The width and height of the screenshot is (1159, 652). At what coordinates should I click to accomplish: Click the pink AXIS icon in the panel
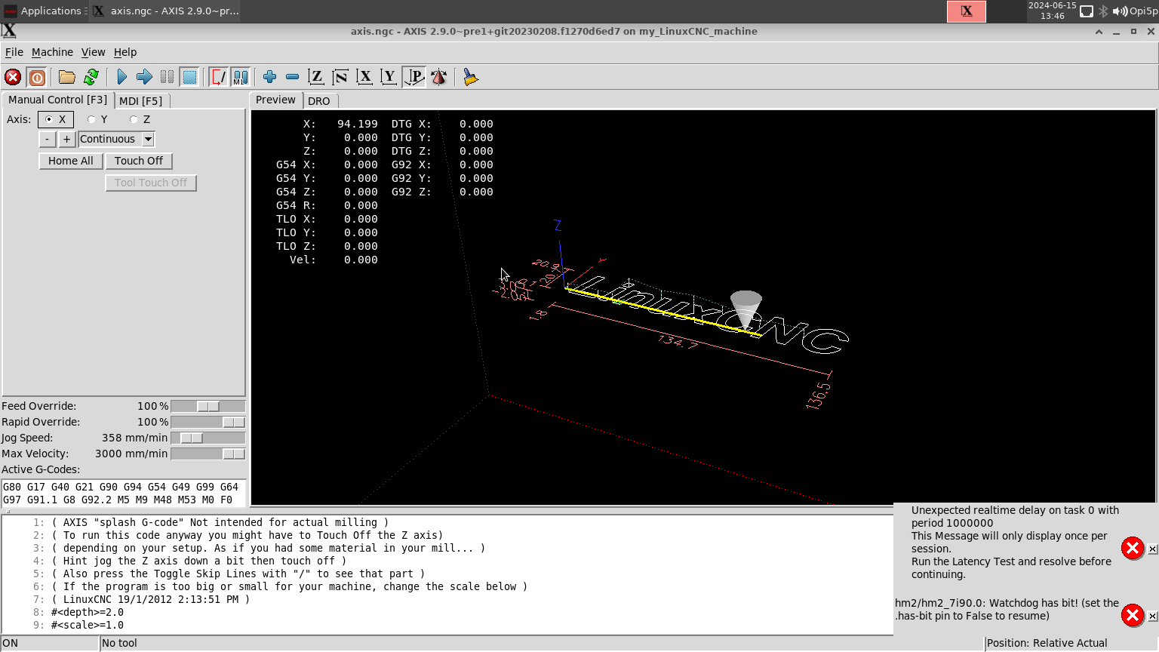(967, 11)
